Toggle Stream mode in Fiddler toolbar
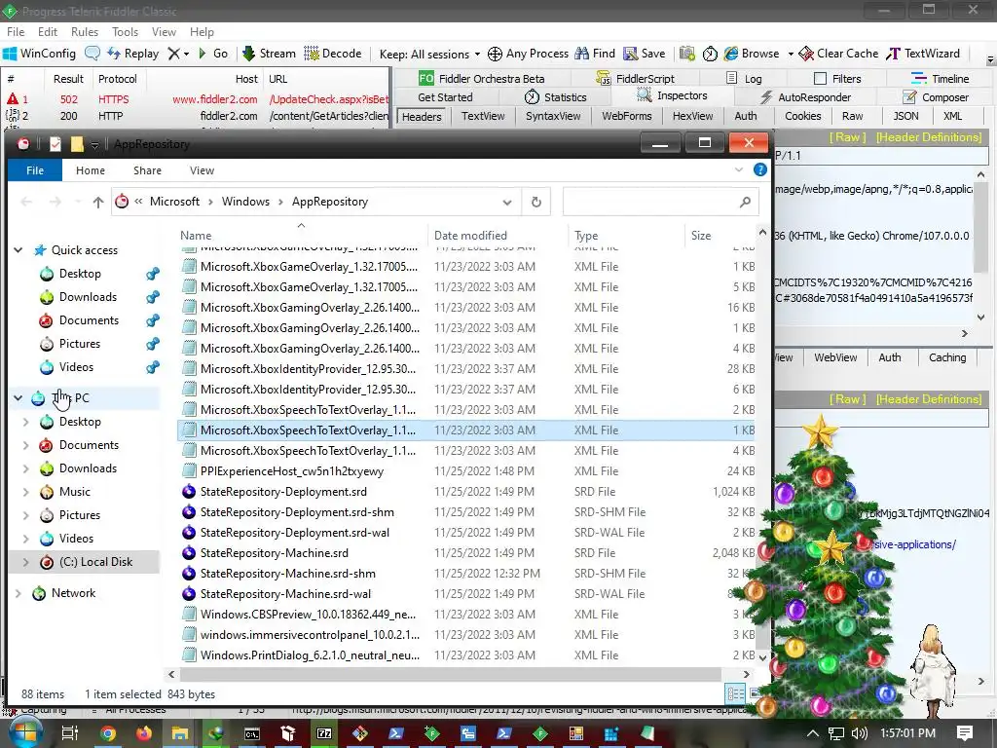997x748 pixels. coord(269,54)
